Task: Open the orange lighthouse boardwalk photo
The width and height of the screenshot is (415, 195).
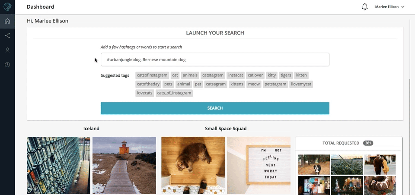Action: pyautogui.click(x=124, y=165)
